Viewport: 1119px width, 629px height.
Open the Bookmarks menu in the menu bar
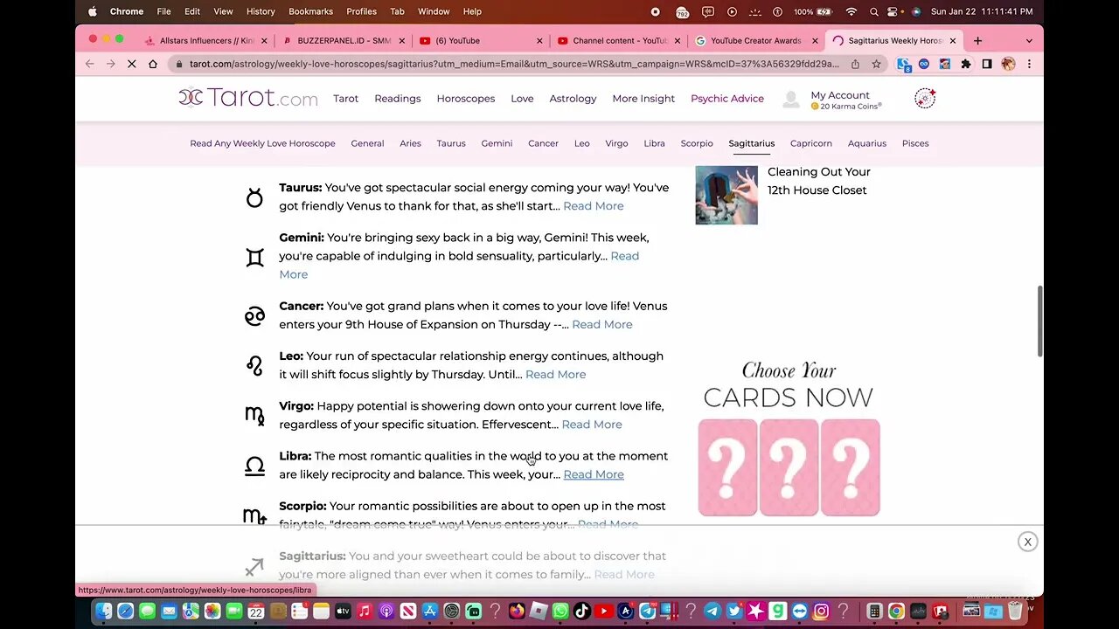coord(310,11)
